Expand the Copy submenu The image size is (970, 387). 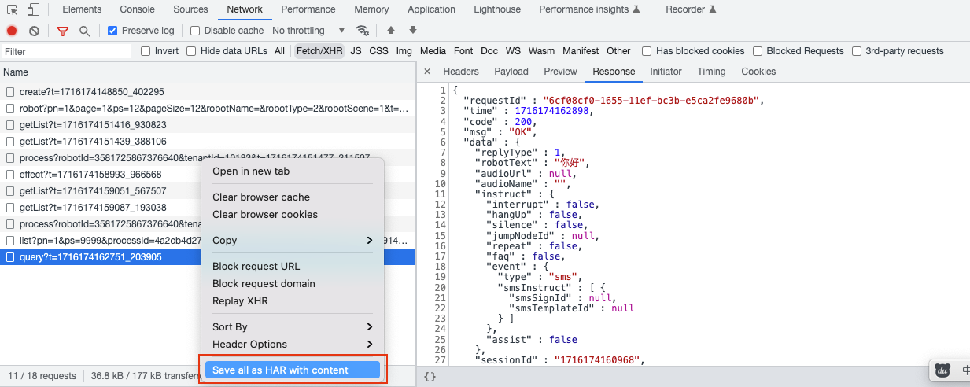click(291, 240)
